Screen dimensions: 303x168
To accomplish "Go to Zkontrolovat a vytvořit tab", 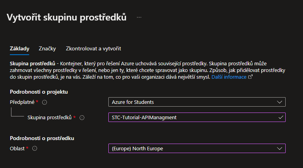I will [x=93, y=49].
